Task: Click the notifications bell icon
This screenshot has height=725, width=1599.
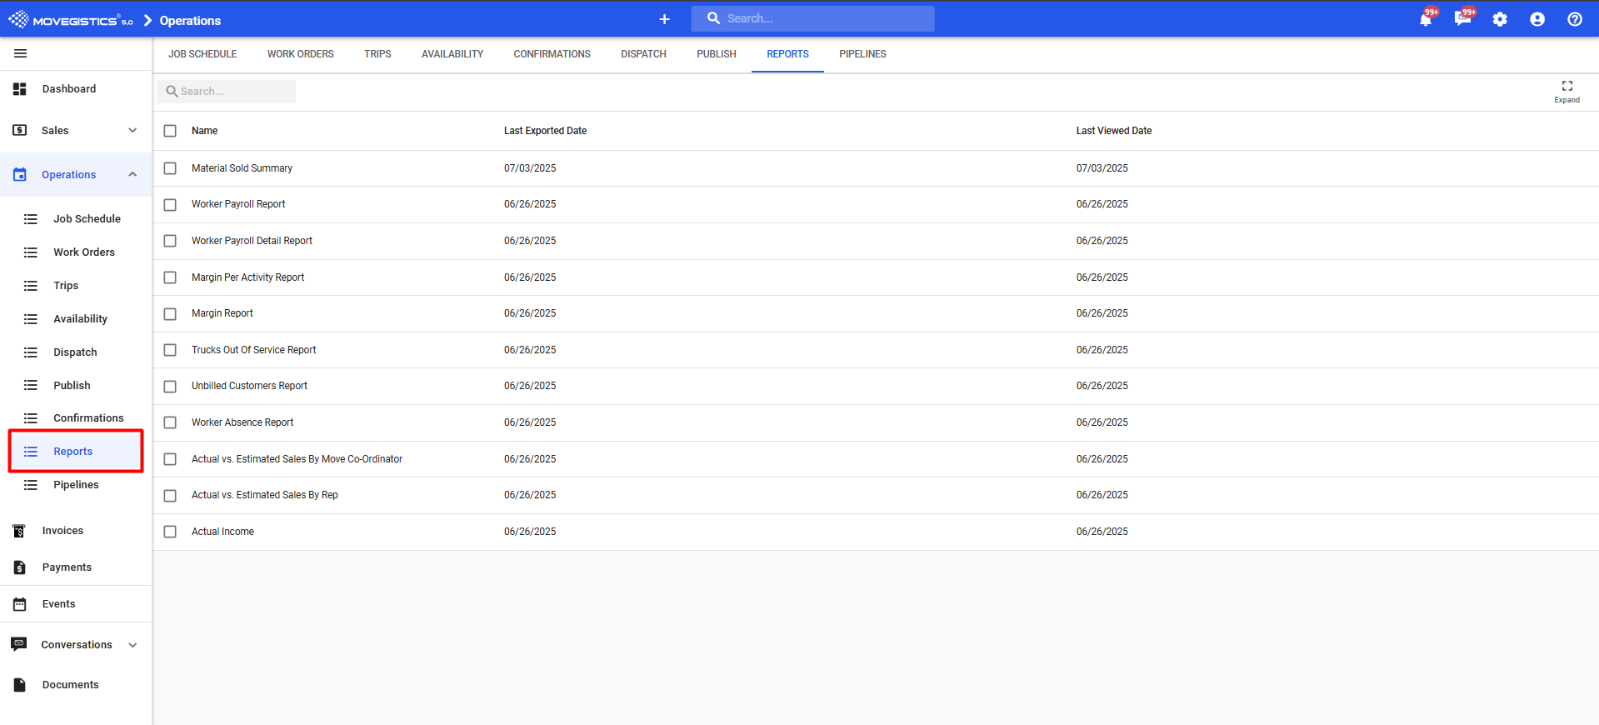Action: coord(1425,19)
